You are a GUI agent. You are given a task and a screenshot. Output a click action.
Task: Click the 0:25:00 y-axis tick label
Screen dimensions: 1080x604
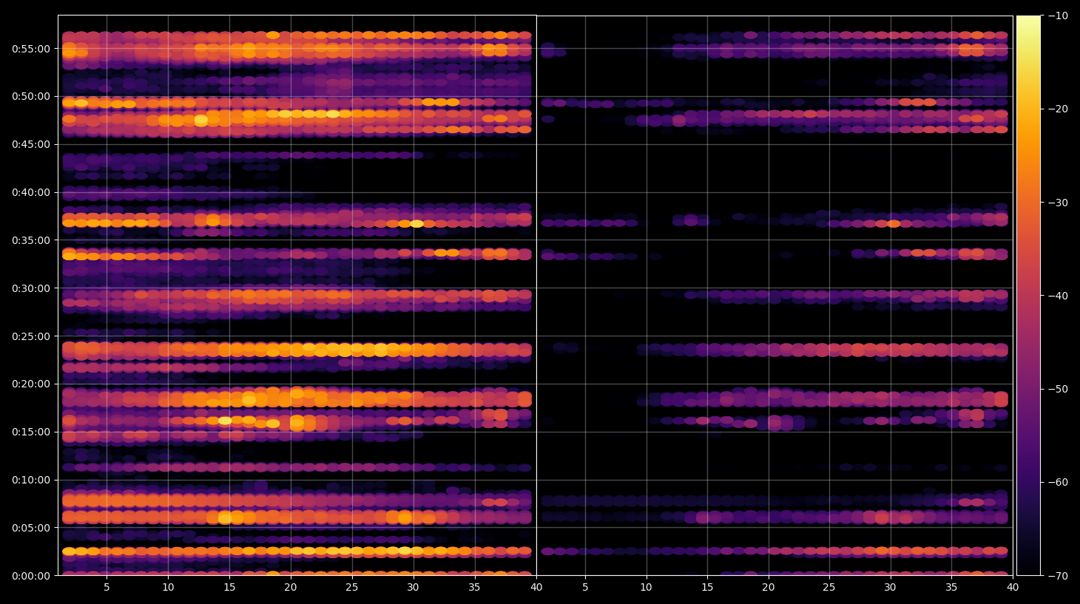(31, 336)
